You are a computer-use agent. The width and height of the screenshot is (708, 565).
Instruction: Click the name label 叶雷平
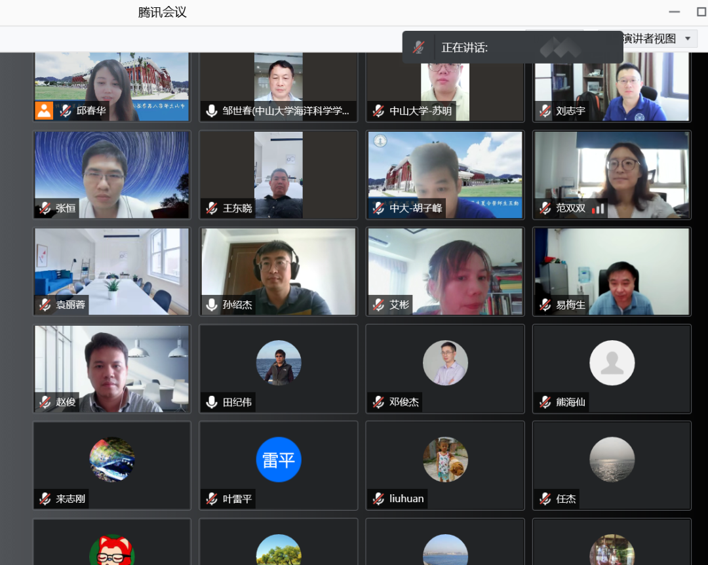237,499
